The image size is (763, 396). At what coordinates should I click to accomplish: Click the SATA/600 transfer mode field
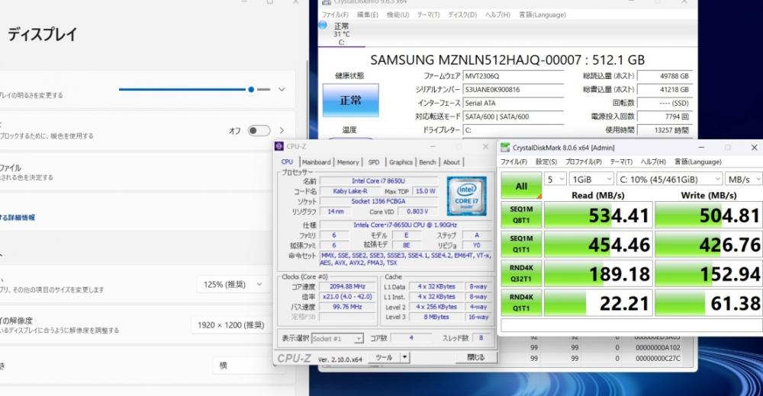[x=513, y=117]
